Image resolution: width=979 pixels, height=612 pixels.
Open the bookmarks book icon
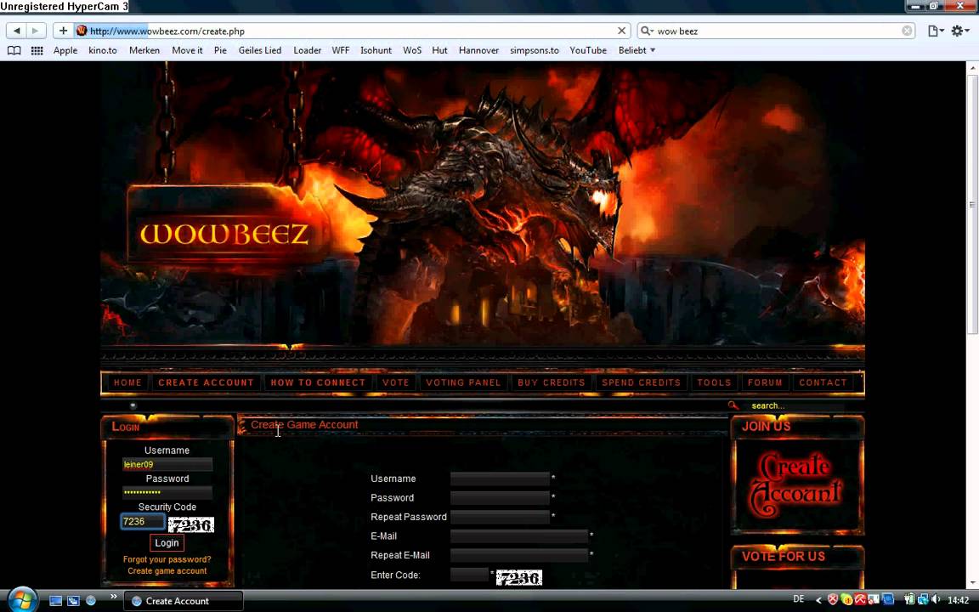[14, 51]
